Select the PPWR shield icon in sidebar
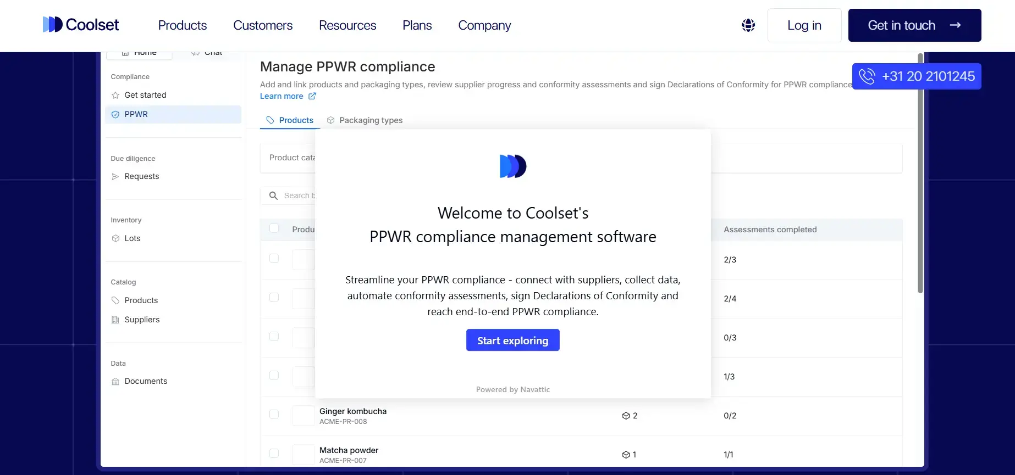 [115, 115]
